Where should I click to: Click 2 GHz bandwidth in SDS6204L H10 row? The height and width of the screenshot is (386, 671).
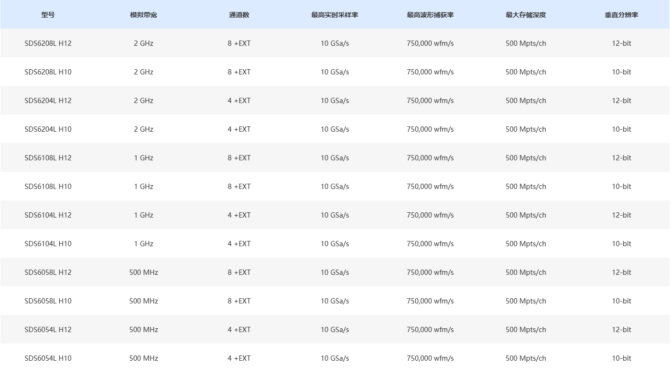[x=143, y=129]
